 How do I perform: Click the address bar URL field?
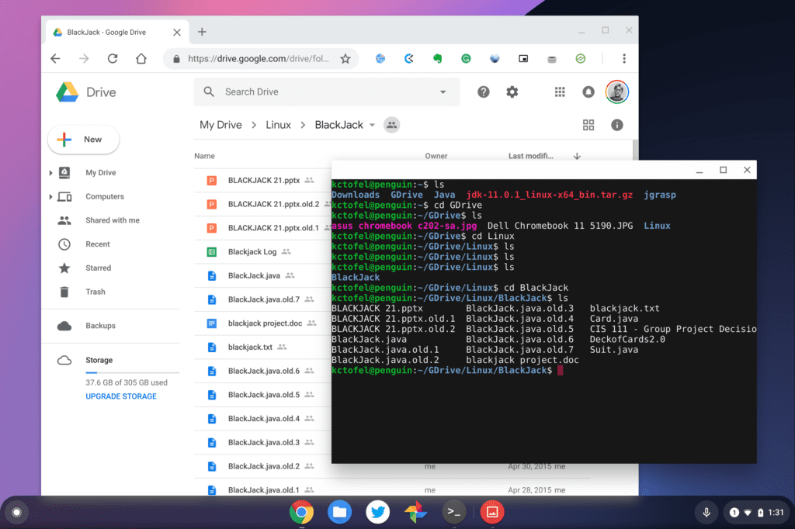258,59
